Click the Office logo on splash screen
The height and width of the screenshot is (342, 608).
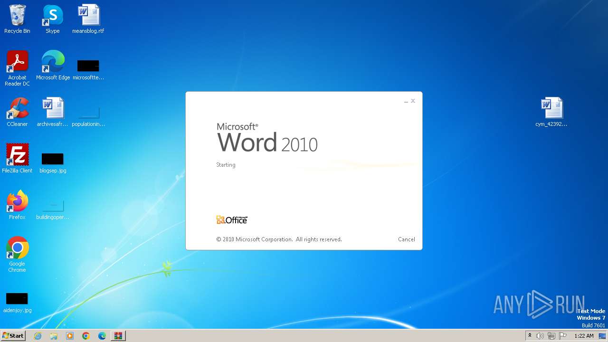tap(232, 219)
